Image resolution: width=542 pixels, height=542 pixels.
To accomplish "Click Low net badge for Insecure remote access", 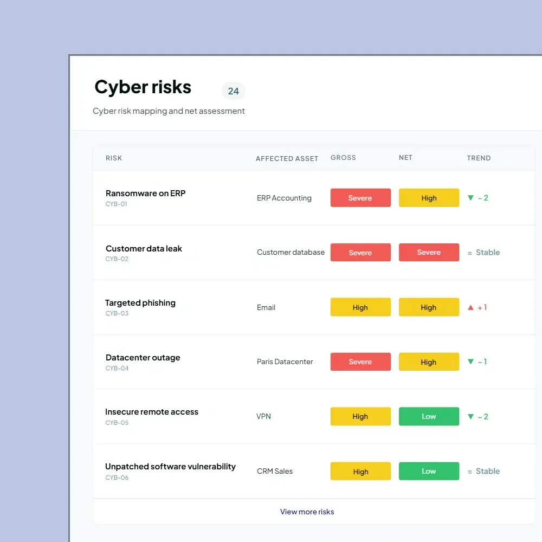I will pos(429,416).
